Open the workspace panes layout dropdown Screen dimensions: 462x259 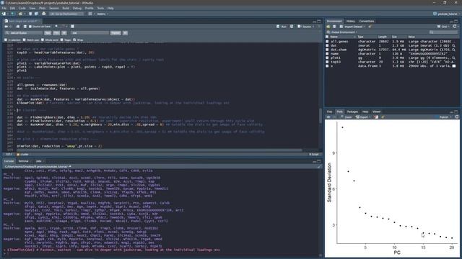tap(91, 14)
